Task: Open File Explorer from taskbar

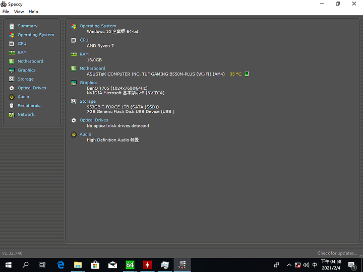Action: 78,265
